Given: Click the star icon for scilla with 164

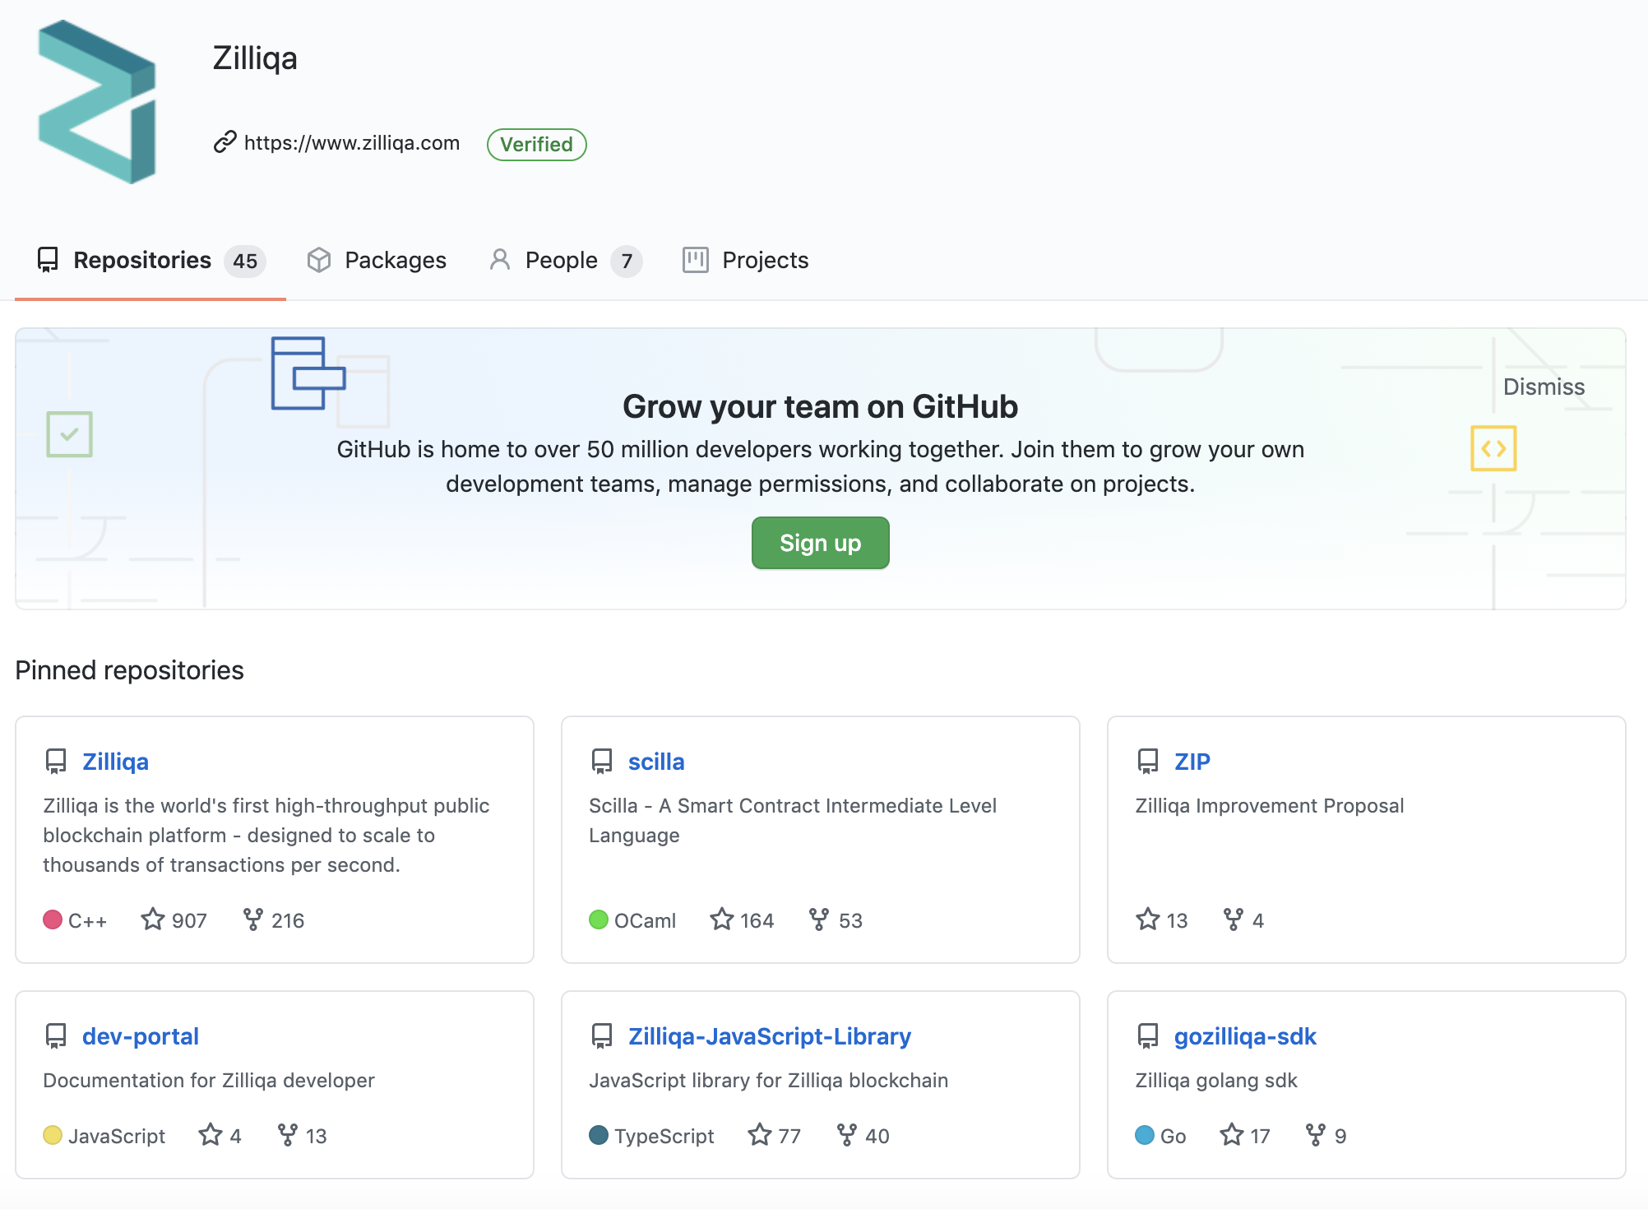Looking at the screenshot, I should pos(722,919).
